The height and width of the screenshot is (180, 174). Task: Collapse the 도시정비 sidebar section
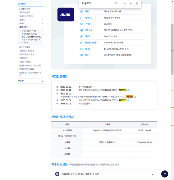[42, 4]
